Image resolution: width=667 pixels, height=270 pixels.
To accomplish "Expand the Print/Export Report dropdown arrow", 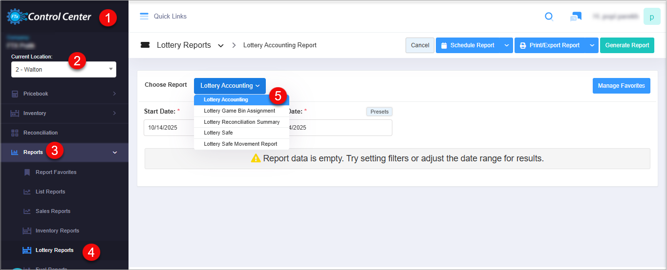I will [x=592, y=45].
